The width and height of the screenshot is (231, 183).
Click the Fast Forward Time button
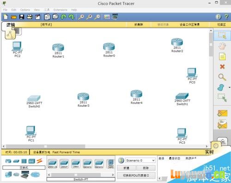[66, 152]
